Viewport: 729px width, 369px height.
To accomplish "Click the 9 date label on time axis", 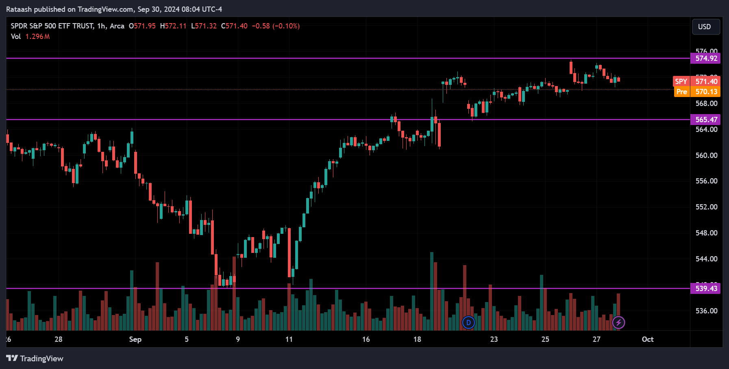I will pos(238,339).
